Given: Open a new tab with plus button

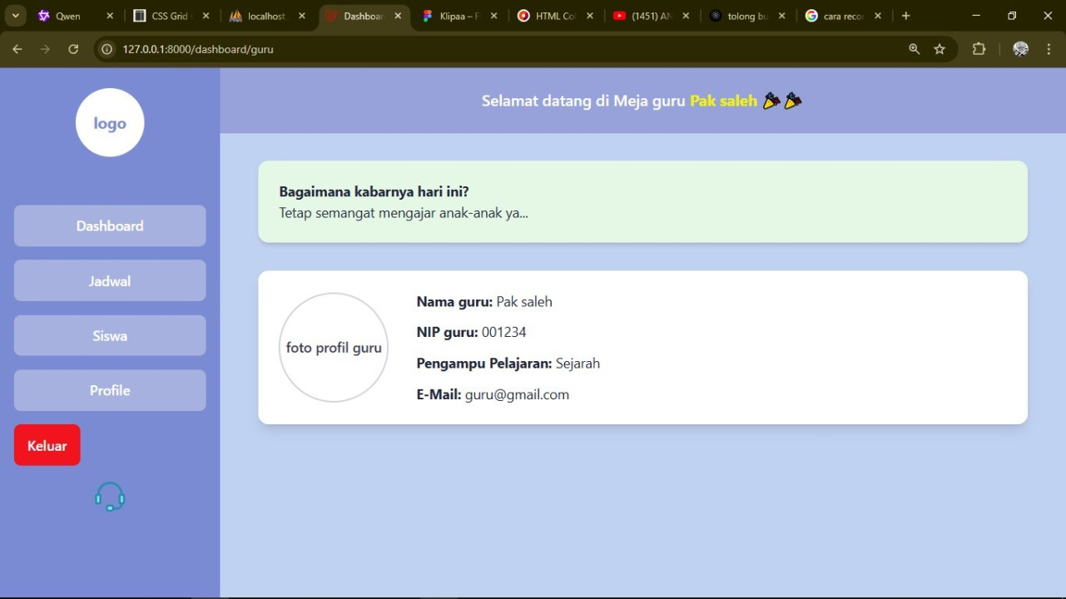Looking at the screenshot, I should tap(906, 16).
